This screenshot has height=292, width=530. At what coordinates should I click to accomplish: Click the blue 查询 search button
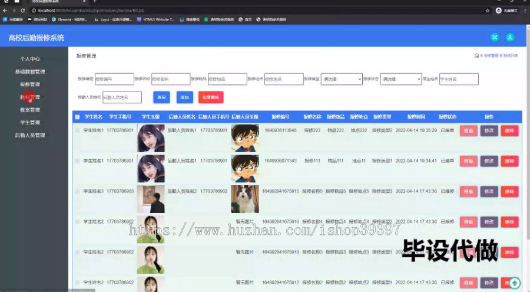coord(161,97)
